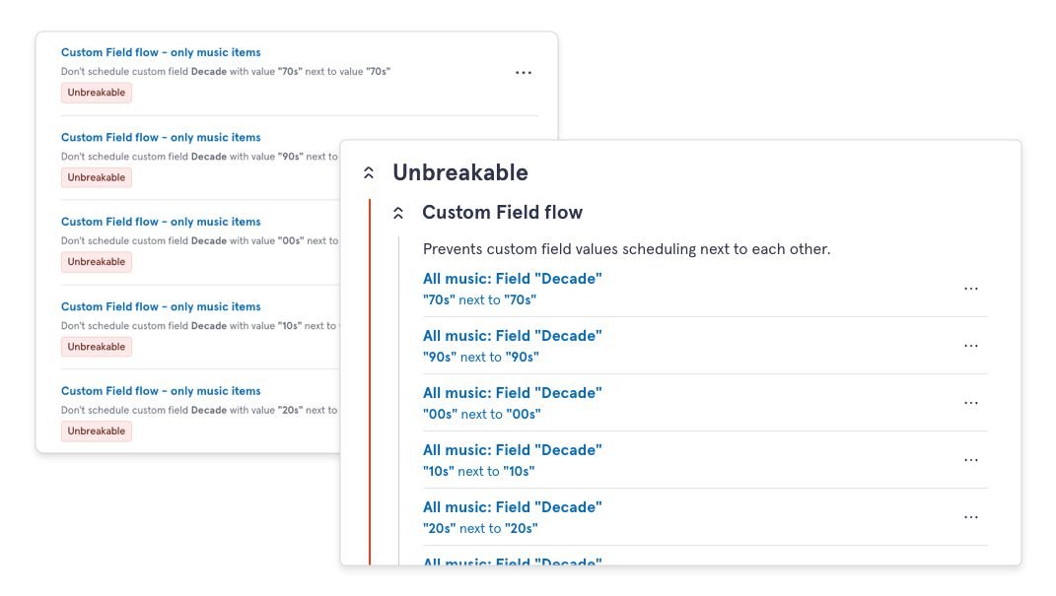Screen dimensions: 1056x596
Task: Open three-dot menu for "20s" next to "20s"
Action: tap(970, 517)
